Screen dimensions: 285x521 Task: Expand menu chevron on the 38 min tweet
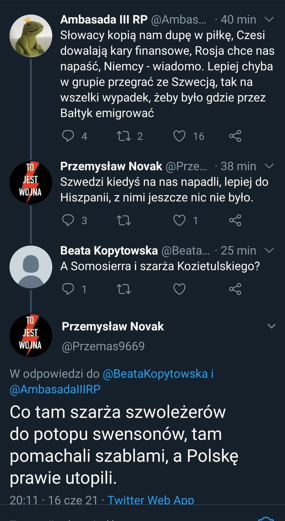(268, 166)
